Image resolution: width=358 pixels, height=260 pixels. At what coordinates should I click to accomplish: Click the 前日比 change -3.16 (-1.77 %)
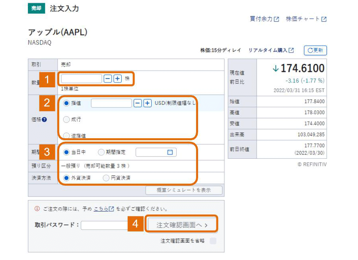point(305,81)
